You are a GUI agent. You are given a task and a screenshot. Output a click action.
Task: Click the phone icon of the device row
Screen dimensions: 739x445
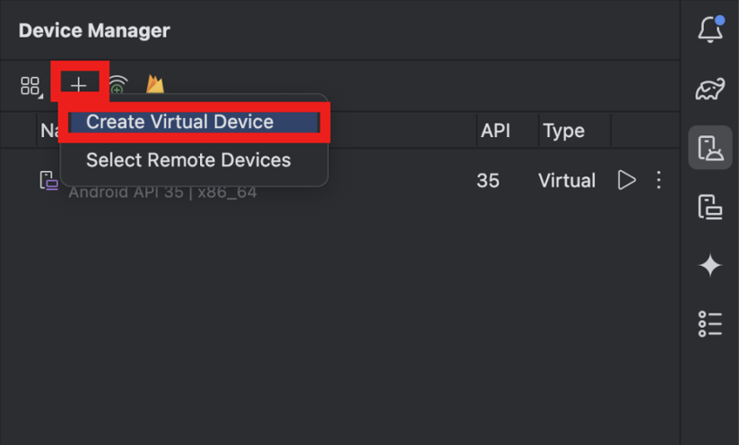point(48,181)
